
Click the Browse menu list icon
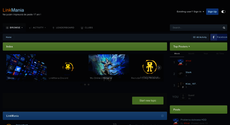click(x=7, y=28)
